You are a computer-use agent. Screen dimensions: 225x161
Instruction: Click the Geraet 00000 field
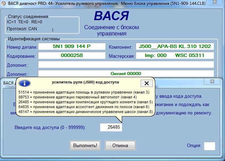(x=126, y=73)
